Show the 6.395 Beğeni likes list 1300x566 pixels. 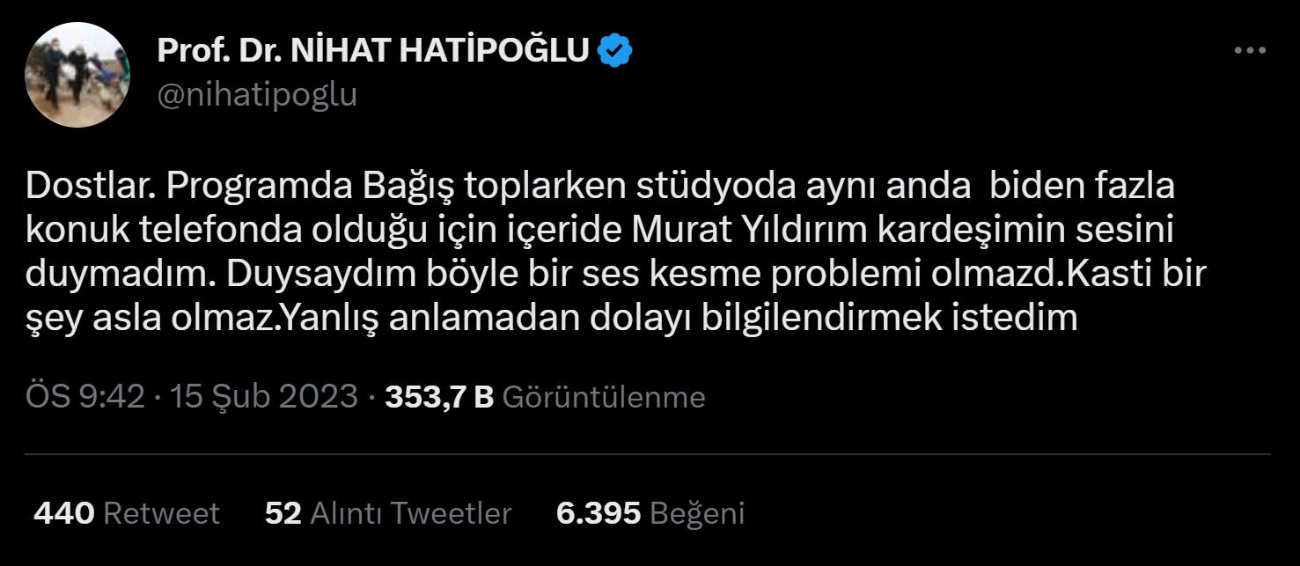650,513
